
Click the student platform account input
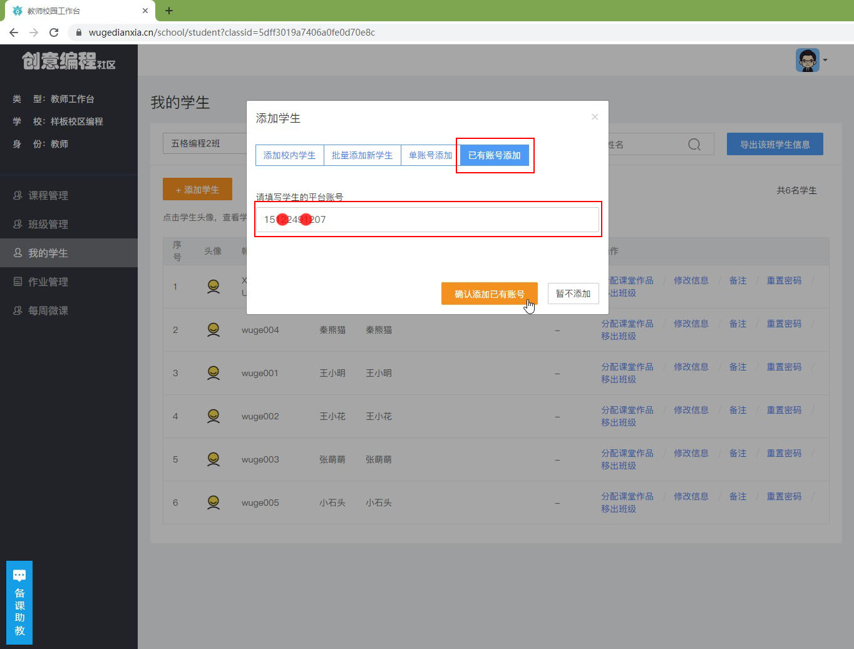coord(428,220)
